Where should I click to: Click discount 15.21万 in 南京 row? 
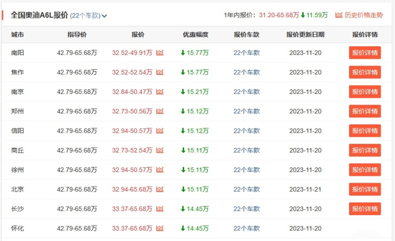[195, 92]
